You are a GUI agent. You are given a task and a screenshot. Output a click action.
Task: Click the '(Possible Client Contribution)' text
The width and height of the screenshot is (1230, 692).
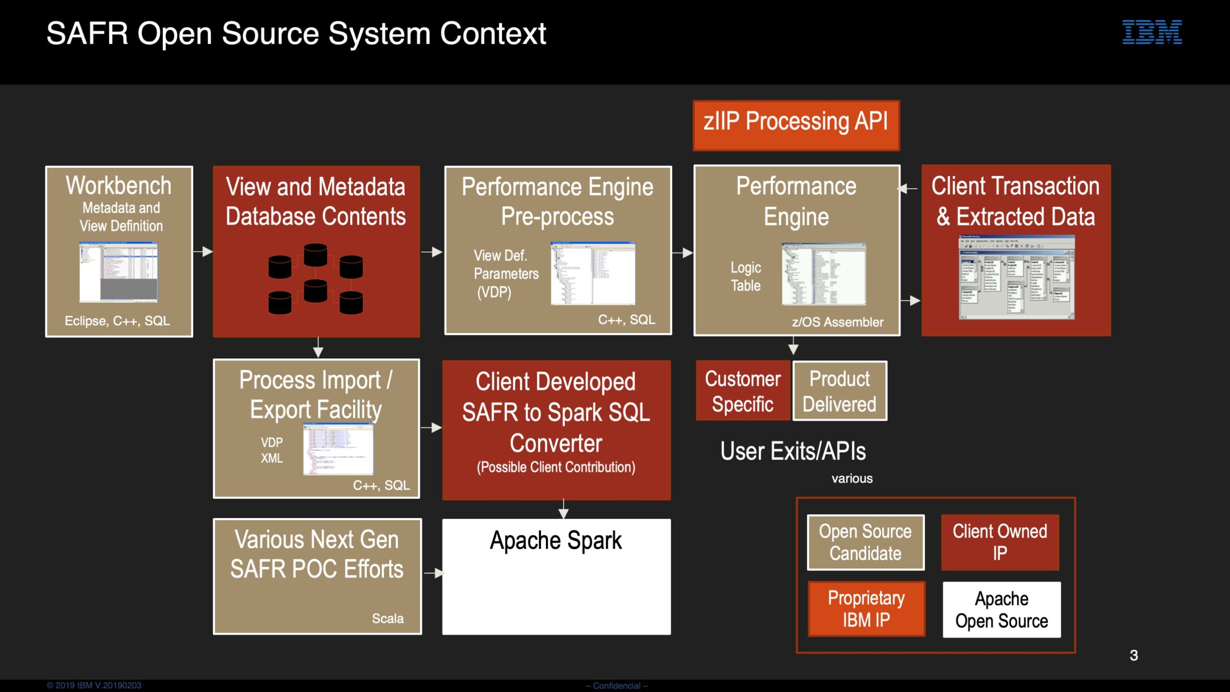[x=556, y=467]
